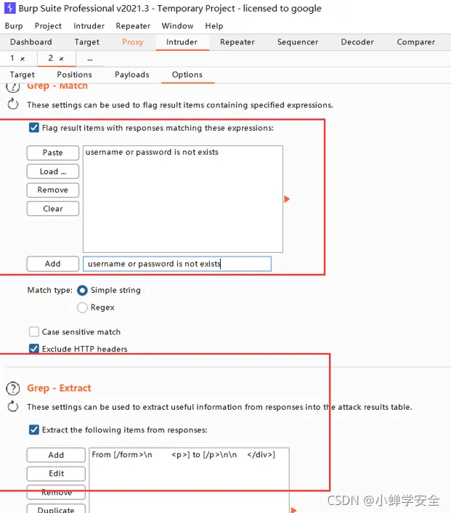Click the Load ... button

(x=53, y=171)
